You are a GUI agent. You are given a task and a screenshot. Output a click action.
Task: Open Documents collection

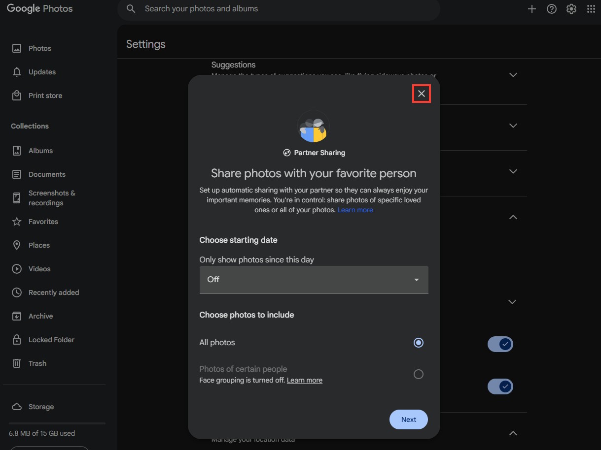47,174
